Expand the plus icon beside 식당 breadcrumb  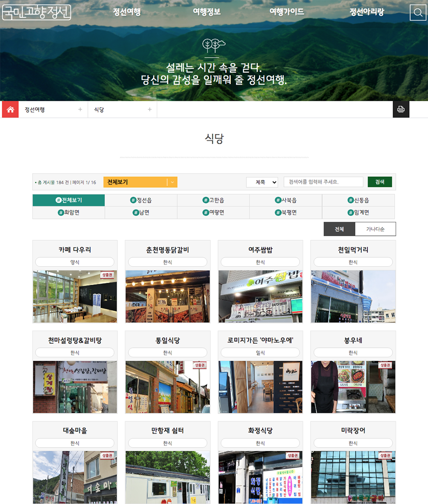point(149,110)
